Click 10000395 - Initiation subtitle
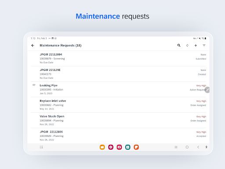The image size is (225, 169). pos(51,89)
